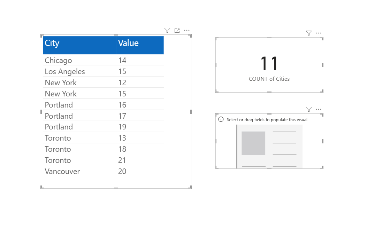The image size is (390, 229).
Task: Open focus mode for the City table
Action: 177,31
